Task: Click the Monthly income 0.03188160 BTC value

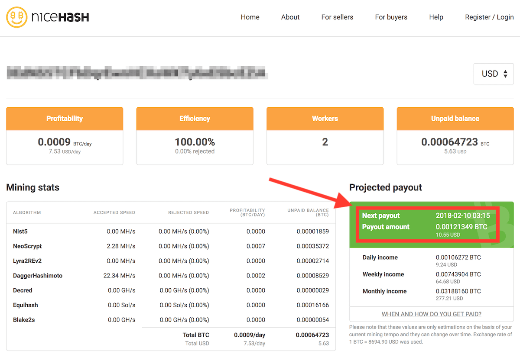Action: 458,291
